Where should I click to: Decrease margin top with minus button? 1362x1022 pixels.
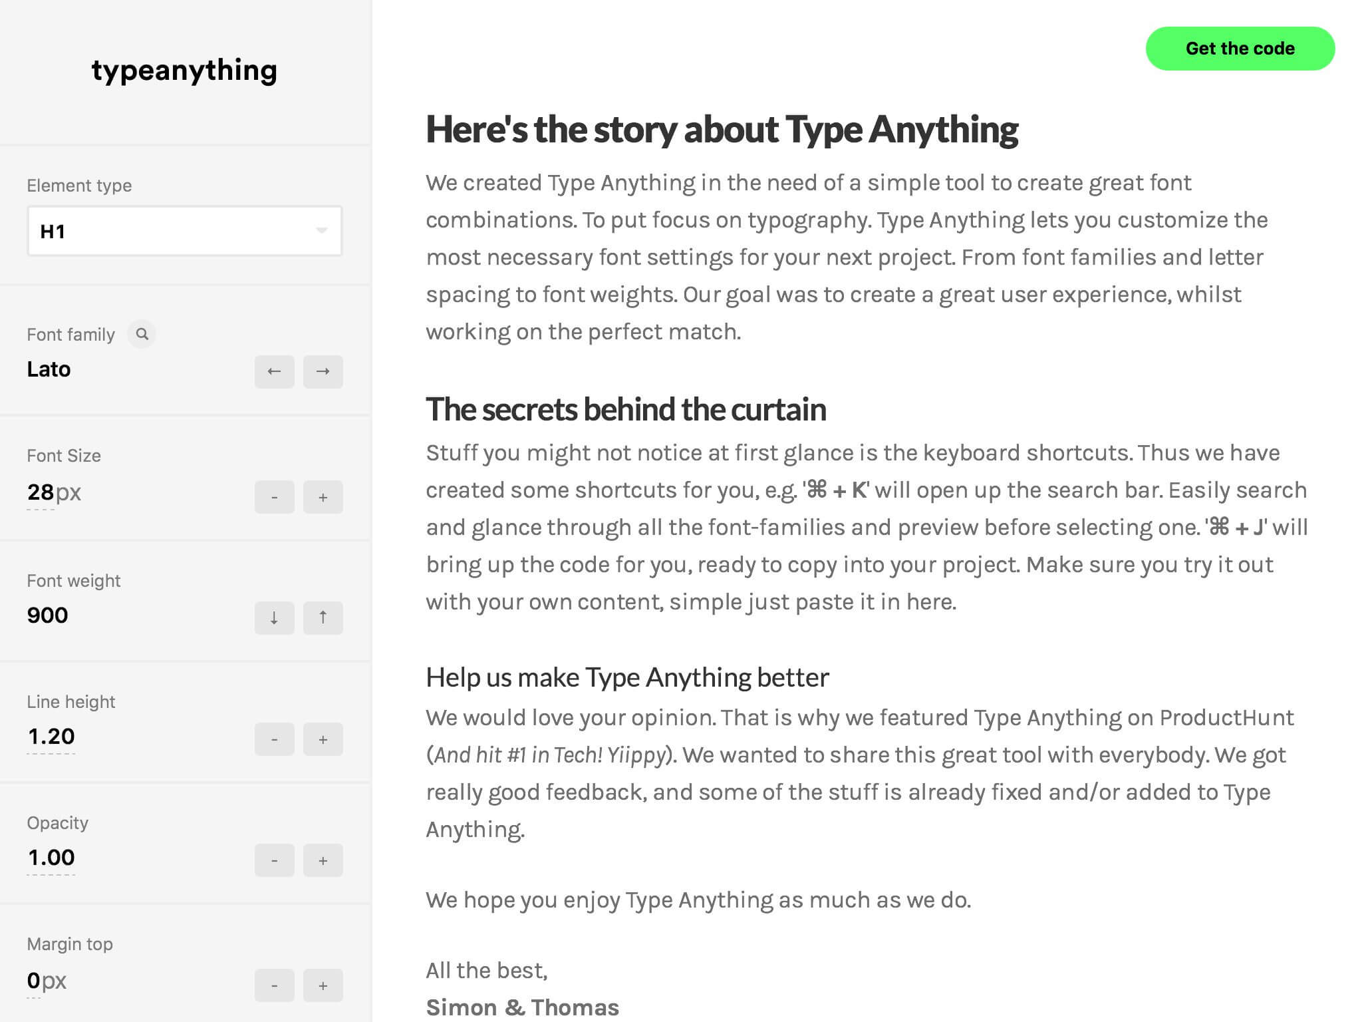click(274, 985)
